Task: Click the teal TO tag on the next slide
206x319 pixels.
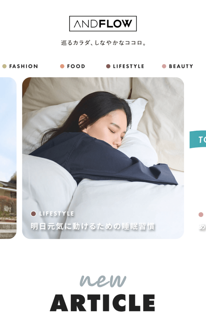Action: (x=198, y=139)
